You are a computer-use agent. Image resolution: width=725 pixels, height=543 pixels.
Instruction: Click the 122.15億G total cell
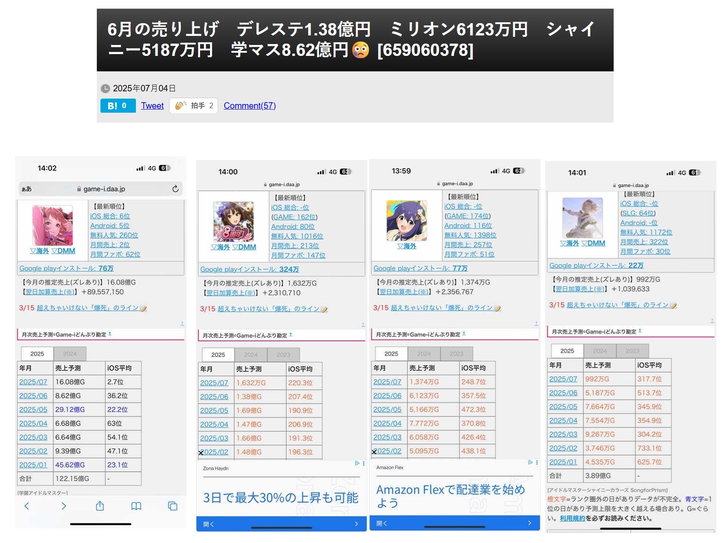point(79,478)
